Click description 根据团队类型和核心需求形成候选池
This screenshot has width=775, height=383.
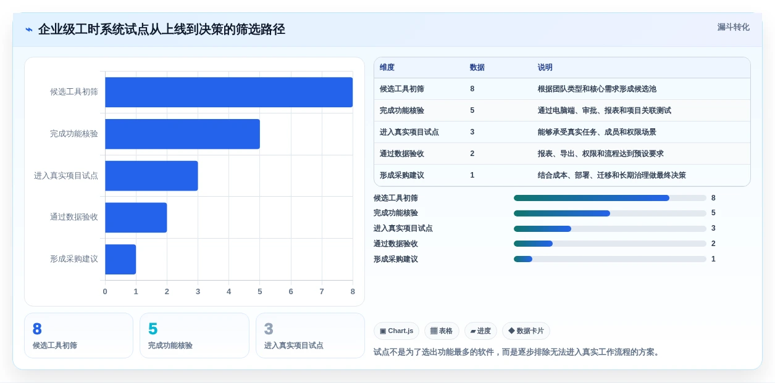(x=597, y=89)
